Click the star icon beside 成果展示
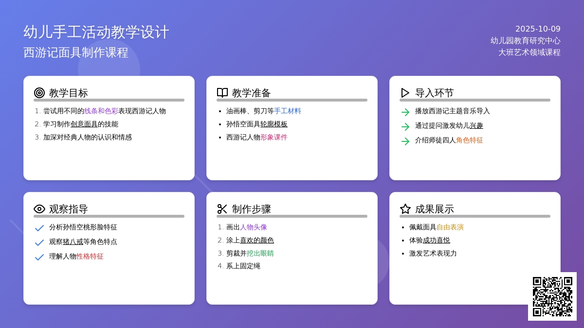 coord(405,209)
